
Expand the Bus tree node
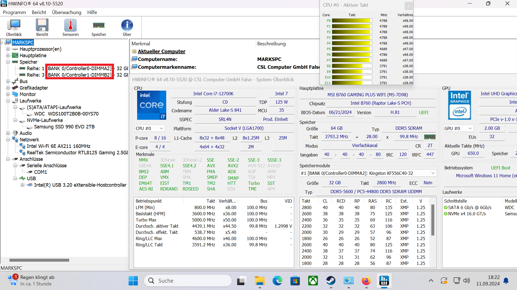coord(8,81)
